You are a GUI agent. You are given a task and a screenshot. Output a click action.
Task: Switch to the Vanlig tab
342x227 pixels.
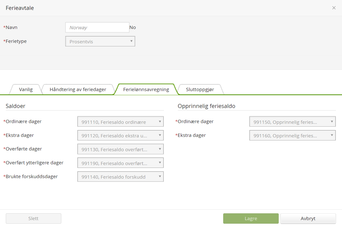click(x=26, y=89)
